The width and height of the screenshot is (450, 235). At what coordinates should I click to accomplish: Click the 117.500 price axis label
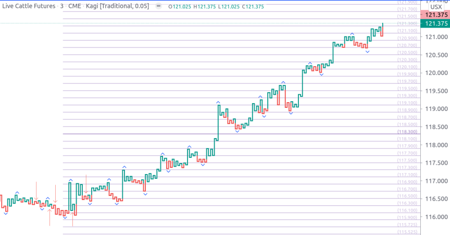coord(436,163)
